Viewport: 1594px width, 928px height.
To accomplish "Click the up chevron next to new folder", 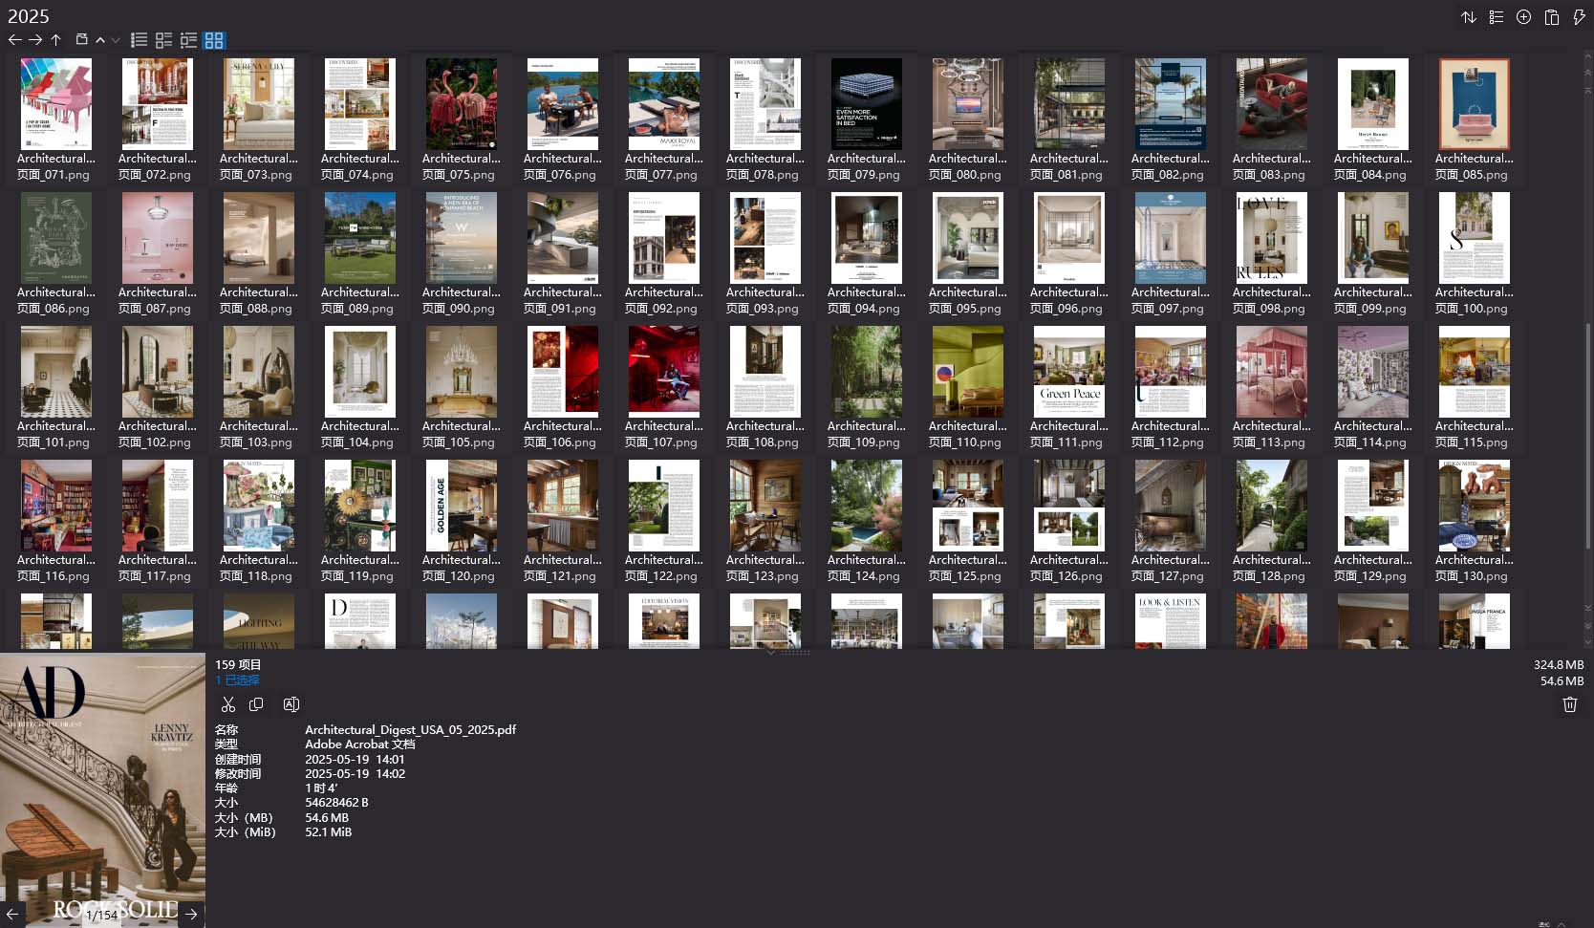I will coord(100,40).
